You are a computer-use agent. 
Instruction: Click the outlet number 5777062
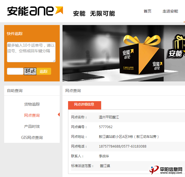pos(106,127)
